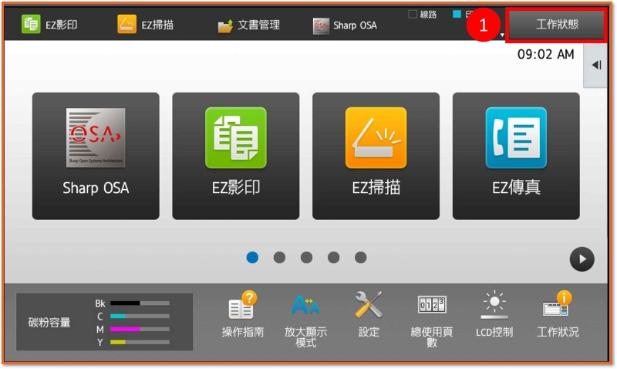Select the third page indicator dot
The image size is (617, 369).
306,257
